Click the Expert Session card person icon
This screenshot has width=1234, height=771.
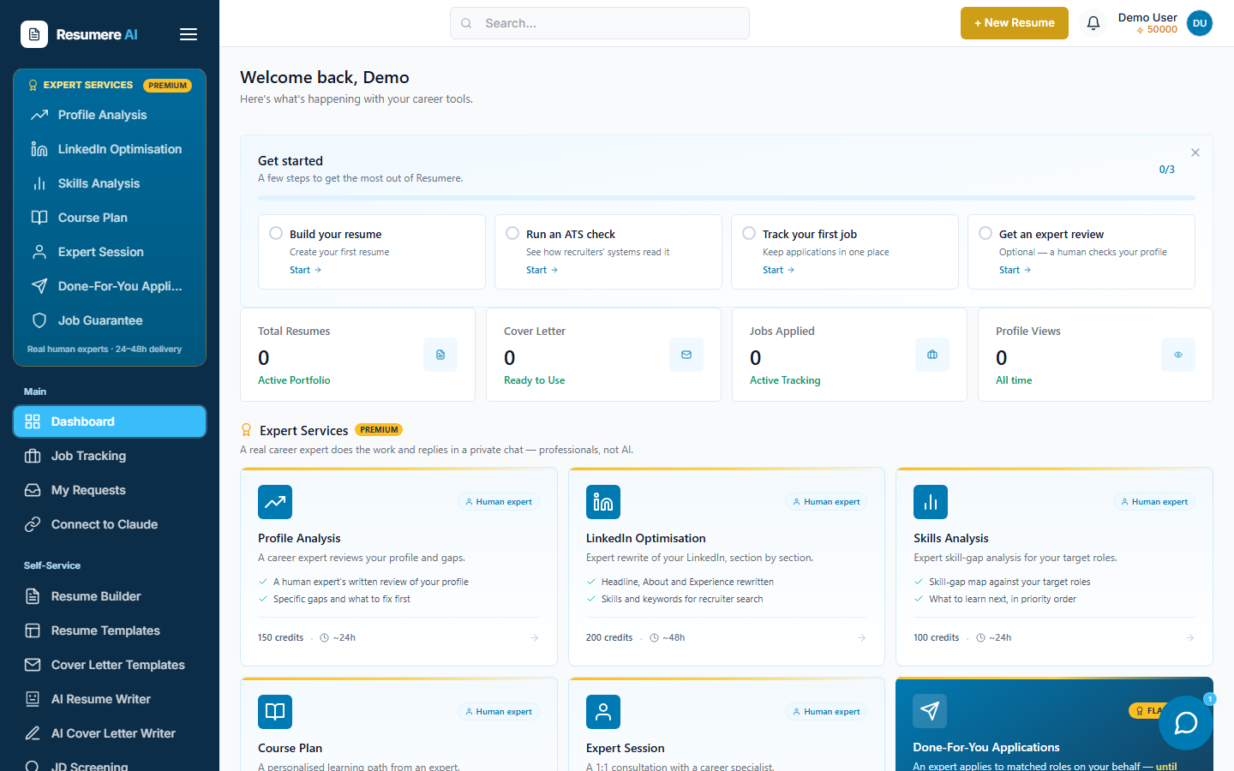click(x=603, y=712)
